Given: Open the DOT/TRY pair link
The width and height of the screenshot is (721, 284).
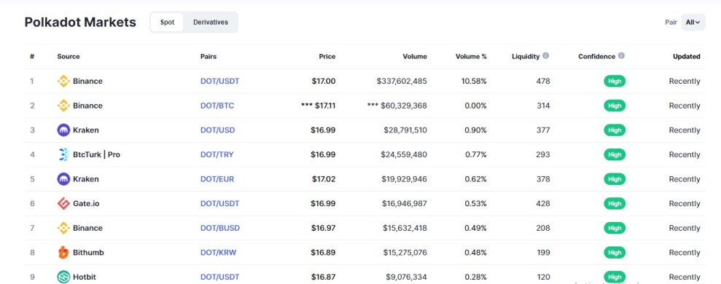Looking at the screenshot, I should click(217, 154).
